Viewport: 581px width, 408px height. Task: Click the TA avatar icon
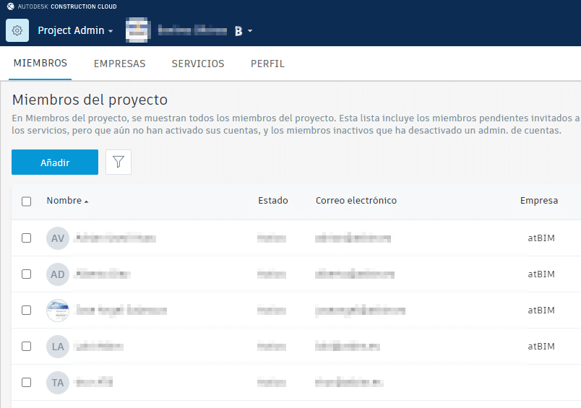click(x=58, y=383)
